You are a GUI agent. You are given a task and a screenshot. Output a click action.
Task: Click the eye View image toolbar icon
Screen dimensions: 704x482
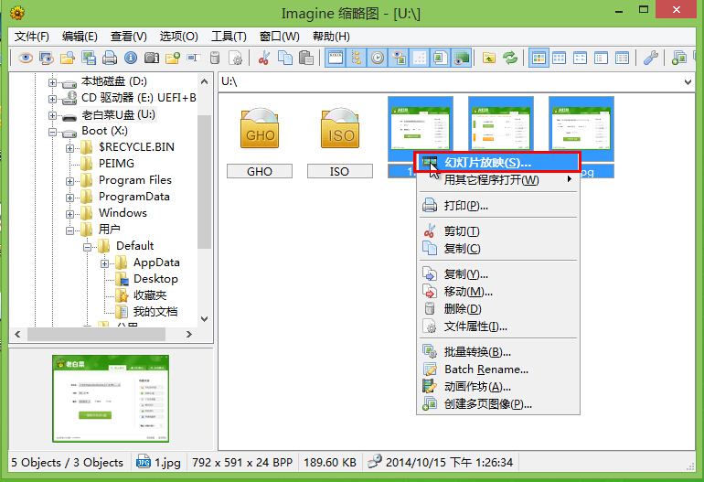(x=26, y=58)
